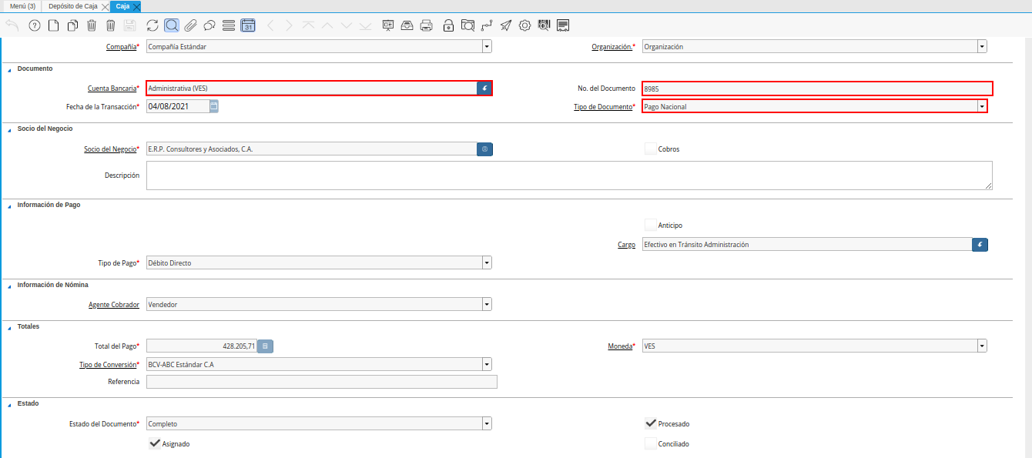Click into the Descripción text area
1032x458 pixels.
tap(568, 176)
